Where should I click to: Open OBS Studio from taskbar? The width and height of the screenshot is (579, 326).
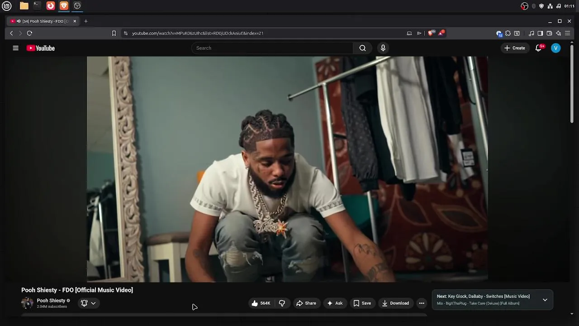pos(77,6)
